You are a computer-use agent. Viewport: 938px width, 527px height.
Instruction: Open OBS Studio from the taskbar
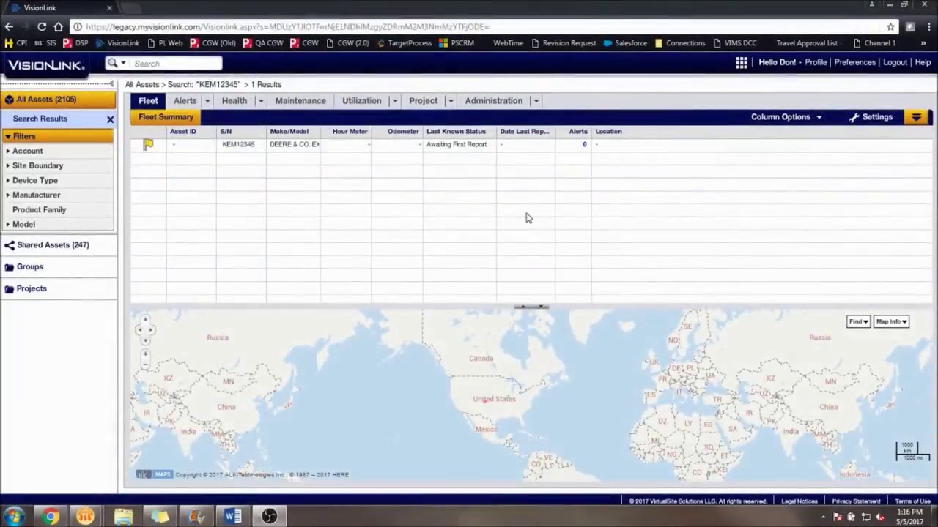coord(270,517)
